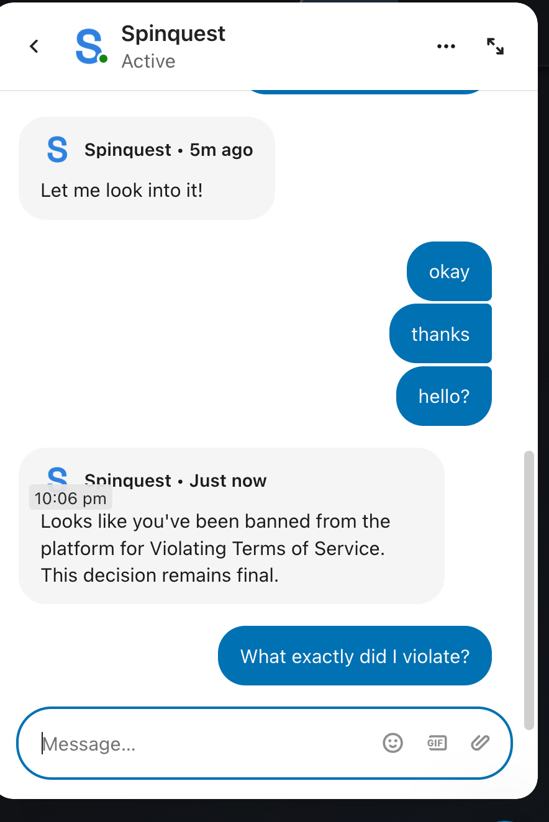
Task: Open the three-dot more options menu
Action: (446, 47)
